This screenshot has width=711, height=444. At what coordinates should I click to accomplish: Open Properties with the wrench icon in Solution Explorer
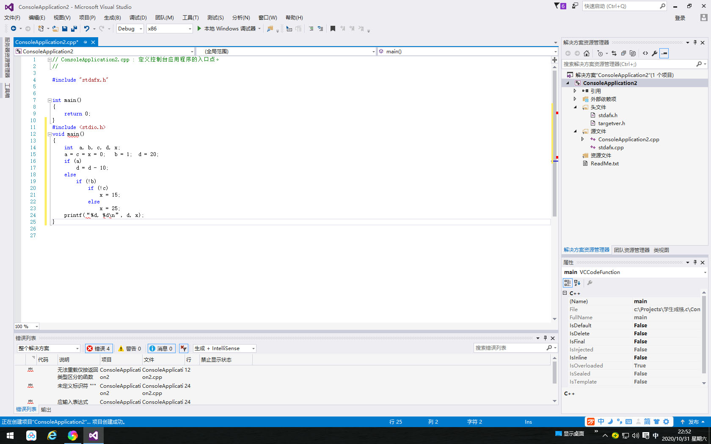[655, 53]
